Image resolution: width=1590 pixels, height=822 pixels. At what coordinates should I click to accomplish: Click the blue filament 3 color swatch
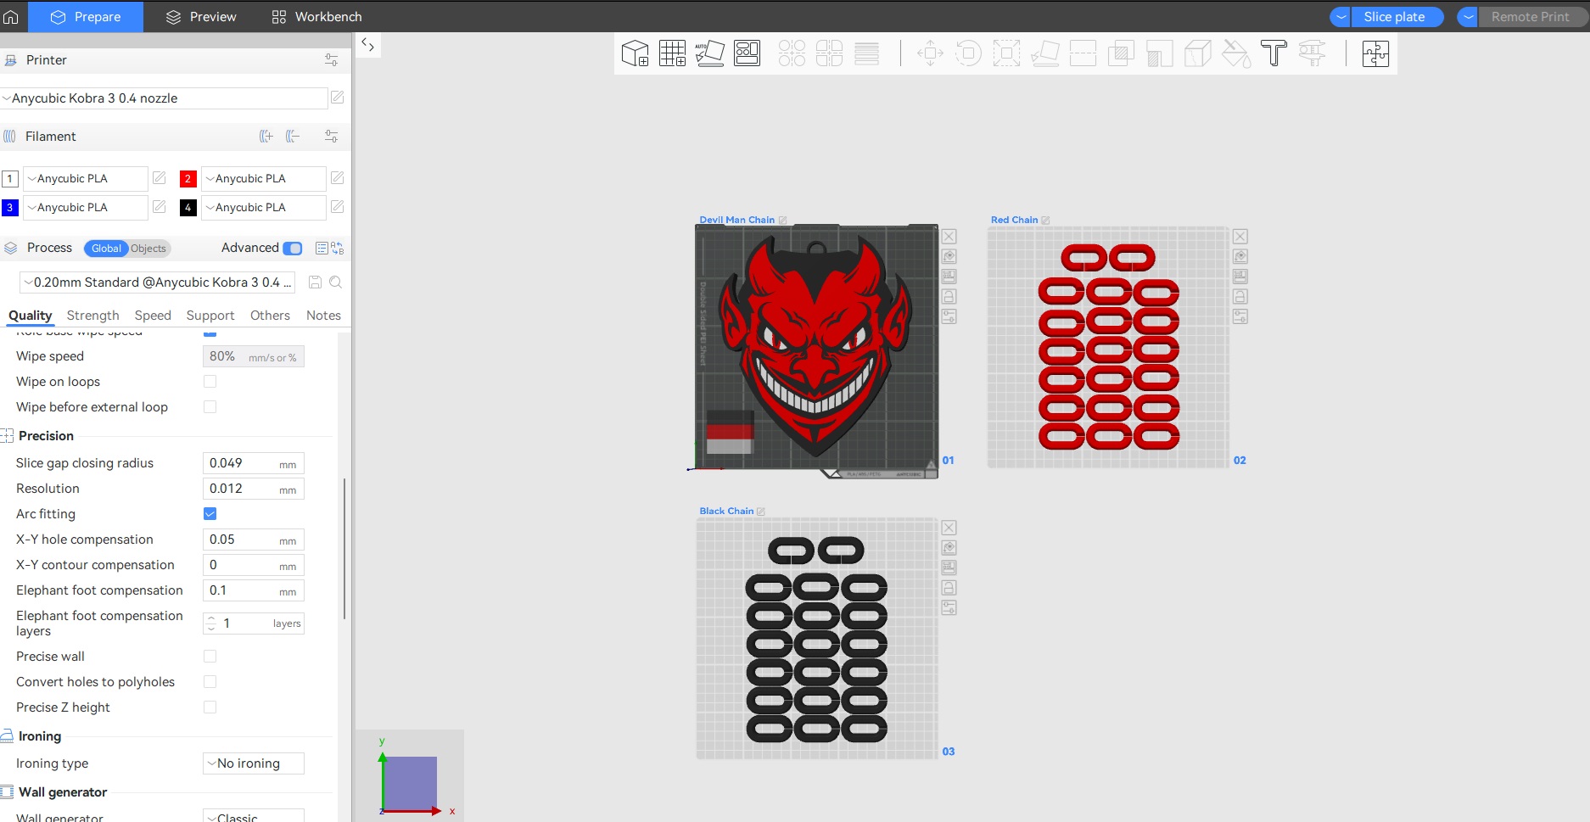[10, 208]
